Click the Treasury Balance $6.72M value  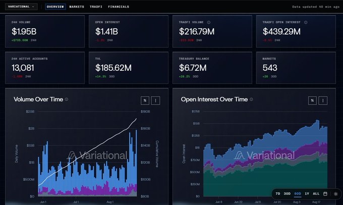(x=193, y=68)
